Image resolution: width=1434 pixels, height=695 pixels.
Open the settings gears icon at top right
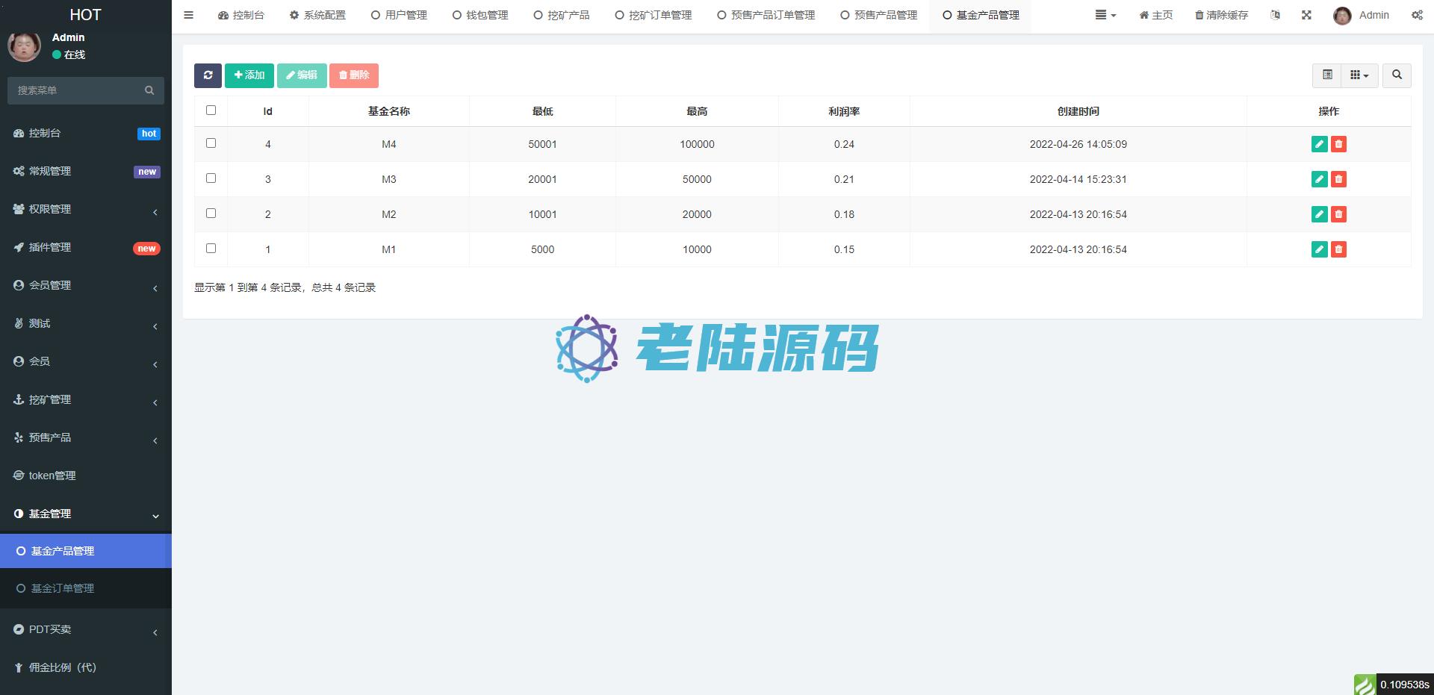click(x=1417, y=15)
